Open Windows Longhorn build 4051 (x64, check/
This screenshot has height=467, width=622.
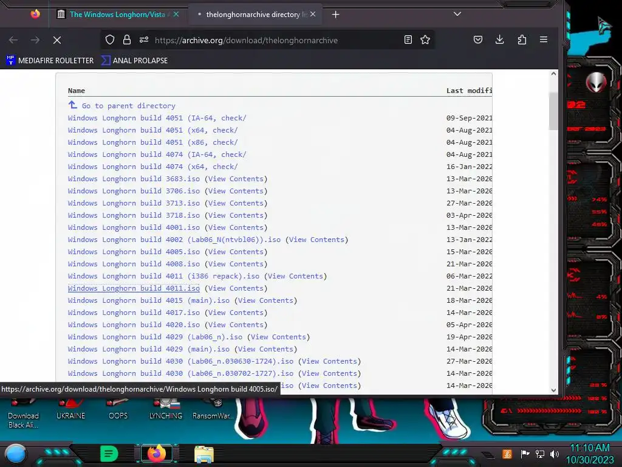pos(152,130)
